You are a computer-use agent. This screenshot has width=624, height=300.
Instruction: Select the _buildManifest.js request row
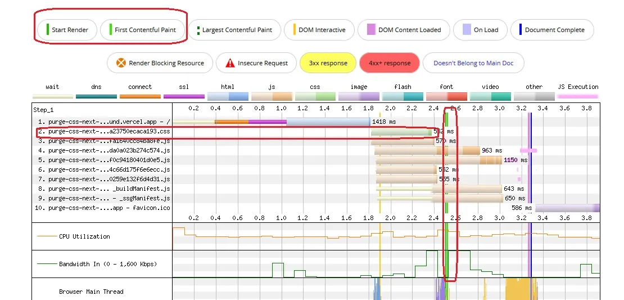pyautogui.click(x=103, y=189)
